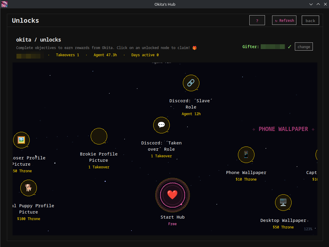The height and width of the screenshot is (247, 329).
Task: Select the puppy Profile Picture node
Action: pyautogui.click(x=28, y=188)
